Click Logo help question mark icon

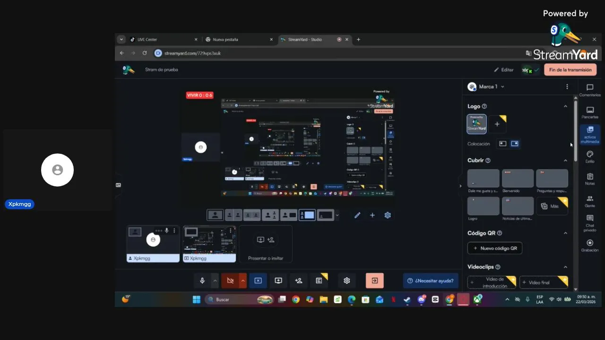(484, 107)
